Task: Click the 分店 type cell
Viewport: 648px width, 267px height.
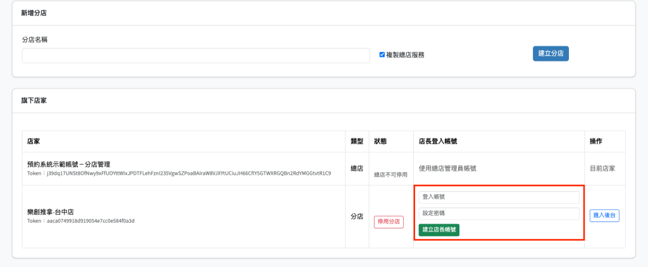Action: pyautogui.click(x=357, y=216)
